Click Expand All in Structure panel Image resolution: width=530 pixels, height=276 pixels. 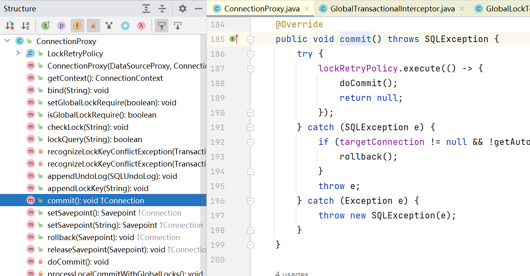(x=146, y=9)
